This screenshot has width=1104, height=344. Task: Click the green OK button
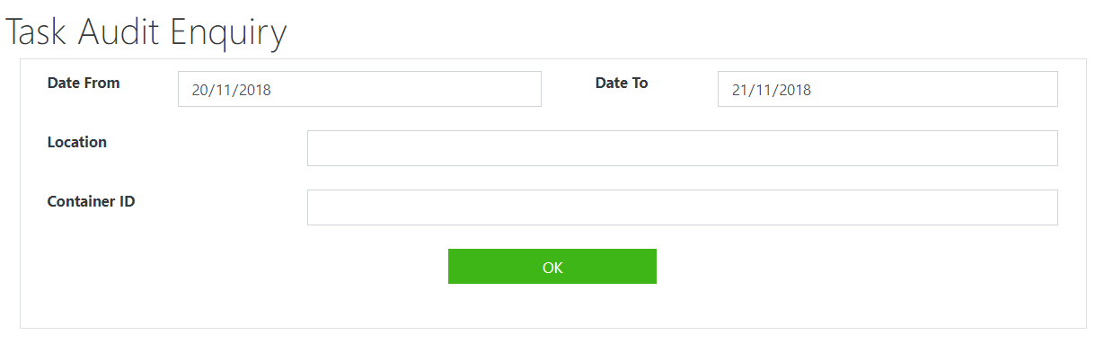point(552,267)
